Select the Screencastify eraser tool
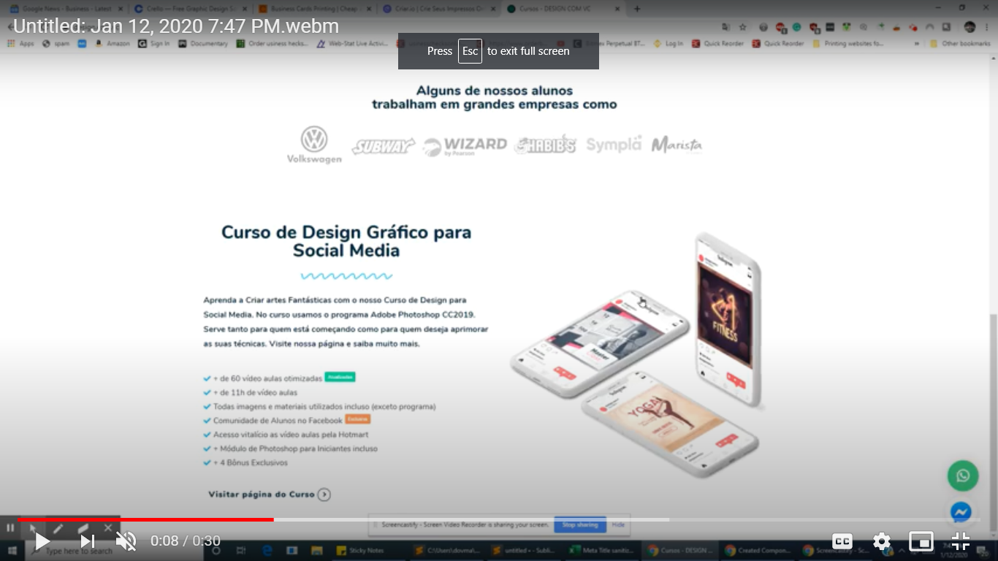Viewport: 998px width, 561px height. (83, 527)
